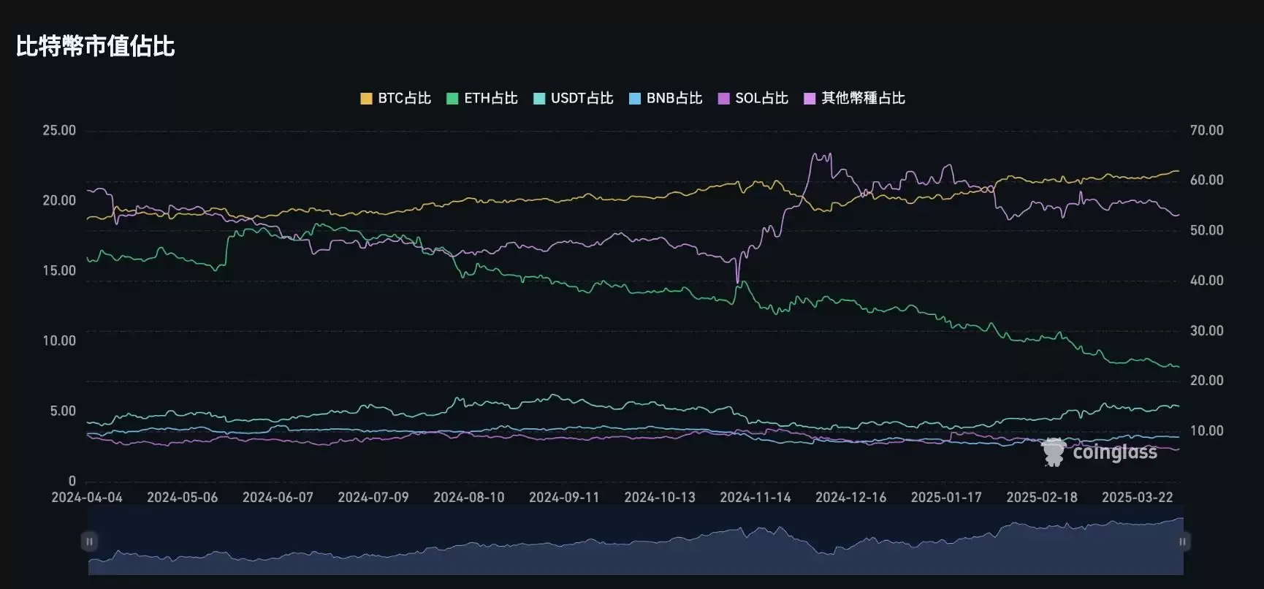This screenshot has width=1264, height=589.
Task: Click the 2024-11-14 x-axis date
Action: click(755, 498)
